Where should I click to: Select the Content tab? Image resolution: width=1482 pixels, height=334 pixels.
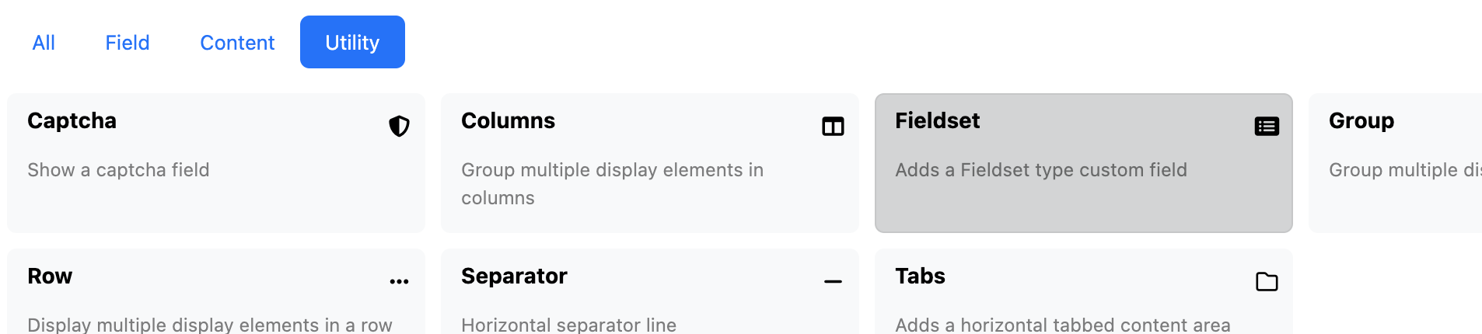pos(237,43)
